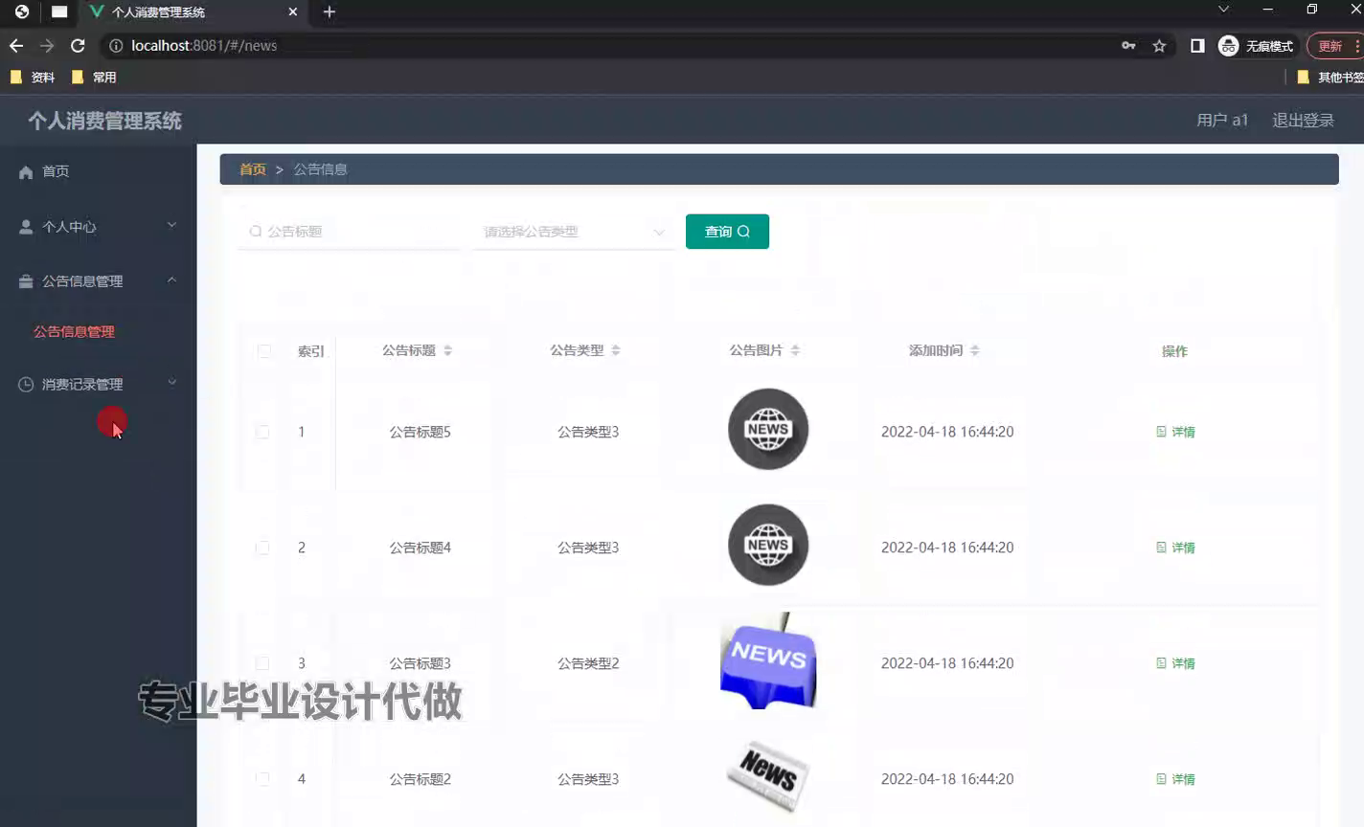Click 退出登录 to log out
Image resolution: width=1364 pixels, height=827 pixels.
click(1303, 121)
